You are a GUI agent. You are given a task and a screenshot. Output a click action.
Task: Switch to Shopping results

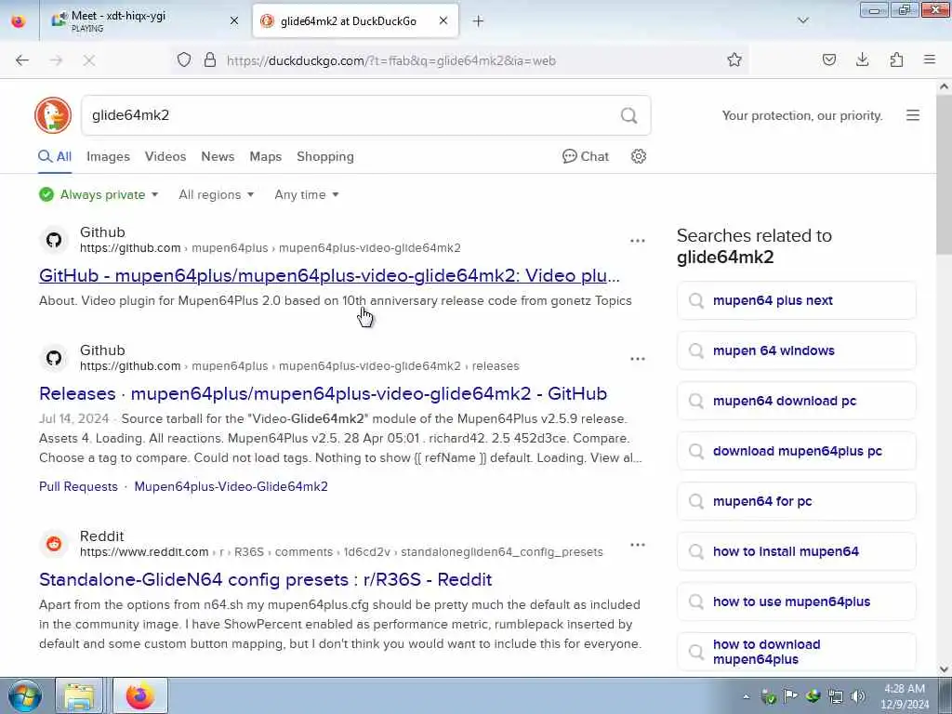[x=324, y=156]
